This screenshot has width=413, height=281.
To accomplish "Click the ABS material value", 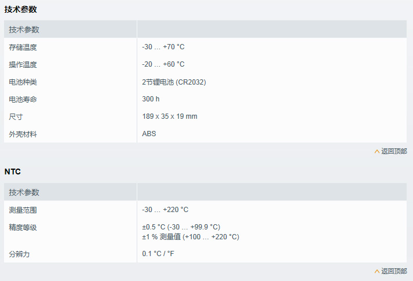I will (149, 134).
